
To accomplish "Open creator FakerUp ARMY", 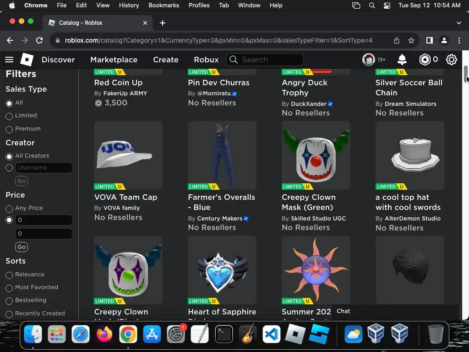I will coord(125,93).
